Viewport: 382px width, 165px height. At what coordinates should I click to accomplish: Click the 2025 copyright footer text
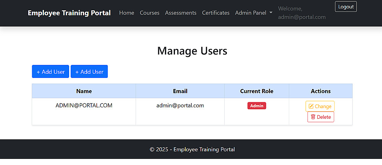click(x=192, y=149)
